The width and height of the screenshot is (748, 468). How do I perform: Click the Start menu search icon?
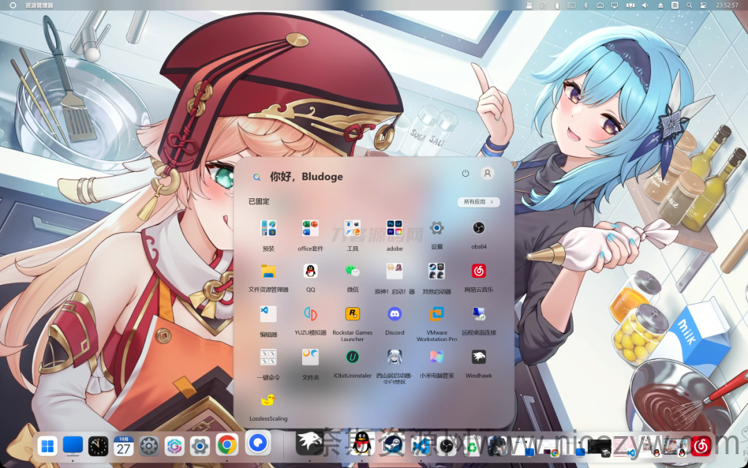[257, 177]
